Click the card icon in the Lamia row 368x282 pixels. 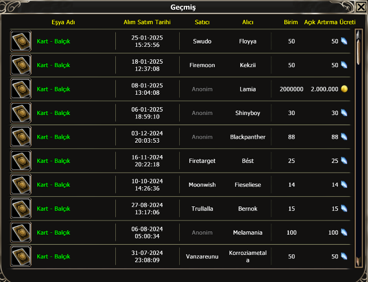click(x=21, y=89)
